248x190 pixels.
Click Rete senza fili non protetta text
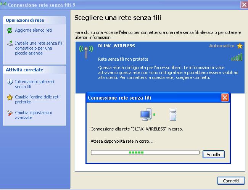pyautogui.click(x=123, y=59)
